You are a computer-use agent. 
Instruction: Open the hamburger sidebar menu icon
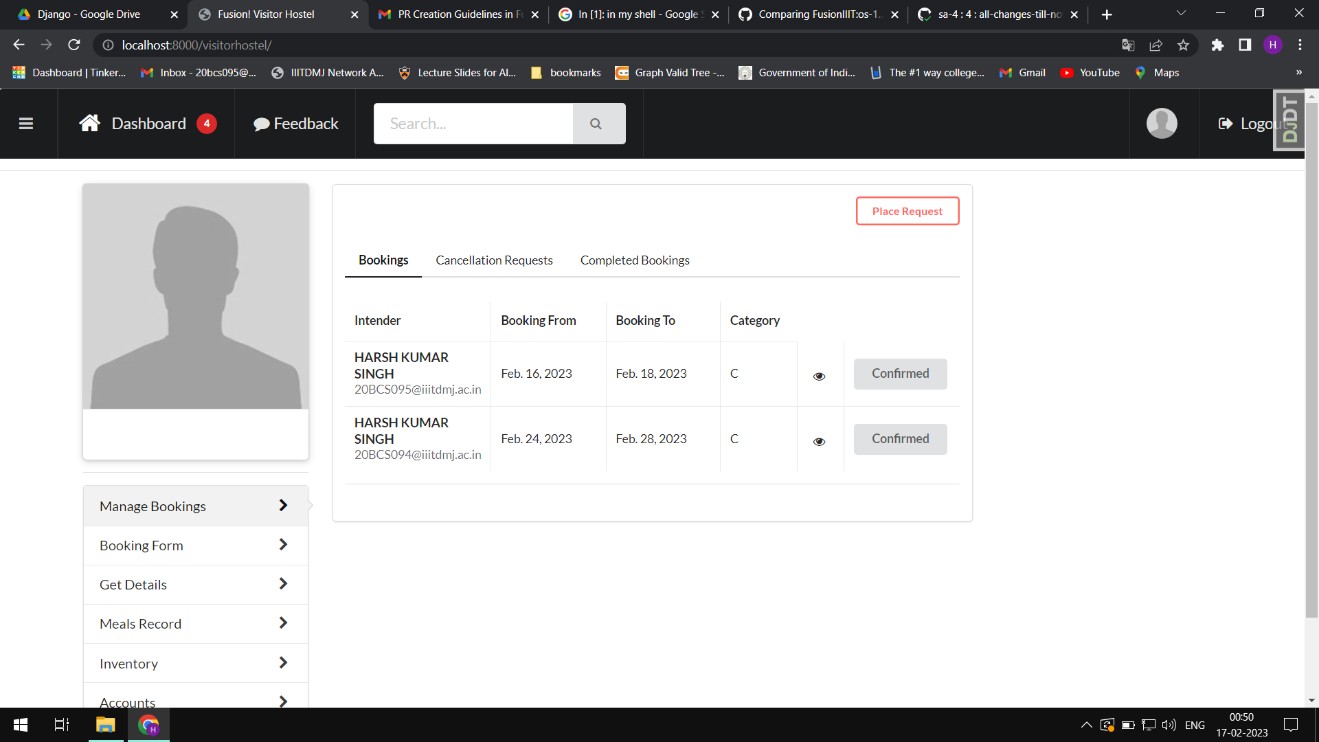point(26,124)
